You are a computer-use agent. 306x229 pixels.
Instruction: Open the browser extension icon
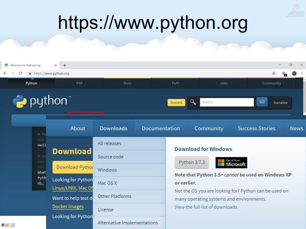[x=284, y=74]
